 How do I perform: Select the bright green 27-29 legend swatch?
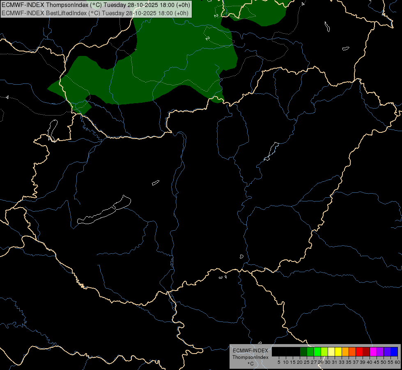click(x=317, y=351)
